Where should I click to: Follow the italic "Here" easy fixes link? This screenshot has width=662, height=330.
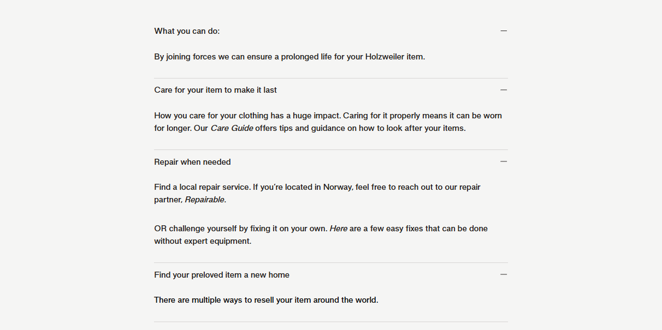pos(339,229)
